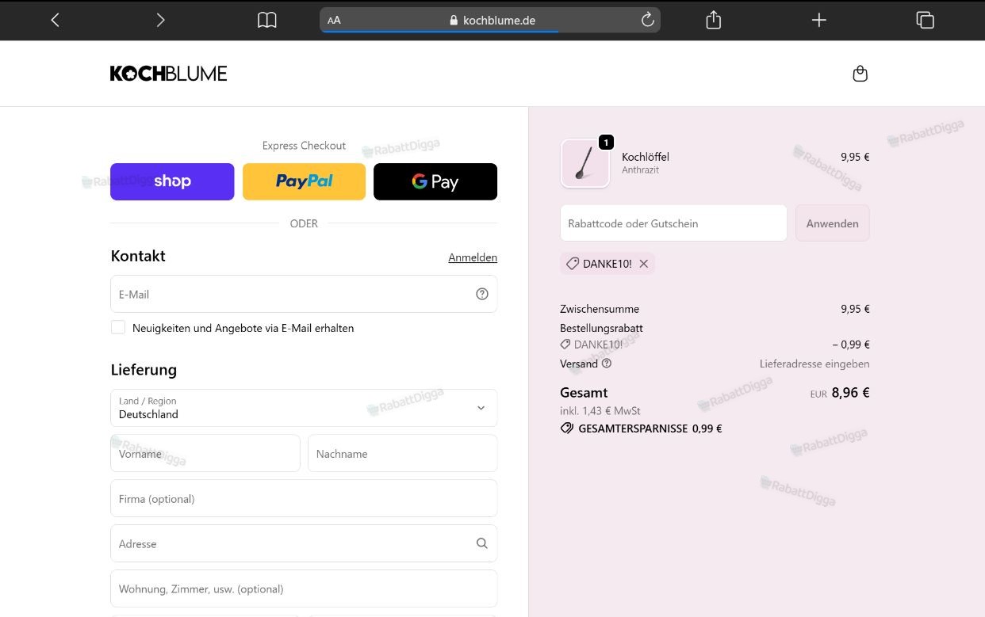Screen dimensions: 985x617
Task: Click the Anmelden link
Action: [x=473, y=257]
